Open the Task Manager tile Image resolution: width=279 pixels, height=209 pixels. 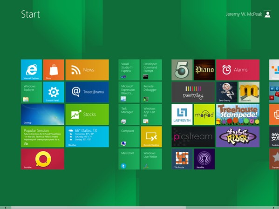129,115
